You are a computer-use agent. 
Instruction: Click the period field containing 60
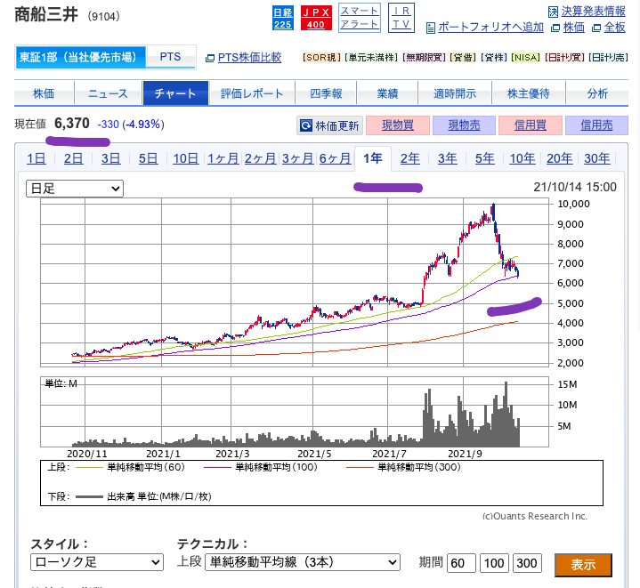point(461,563)
